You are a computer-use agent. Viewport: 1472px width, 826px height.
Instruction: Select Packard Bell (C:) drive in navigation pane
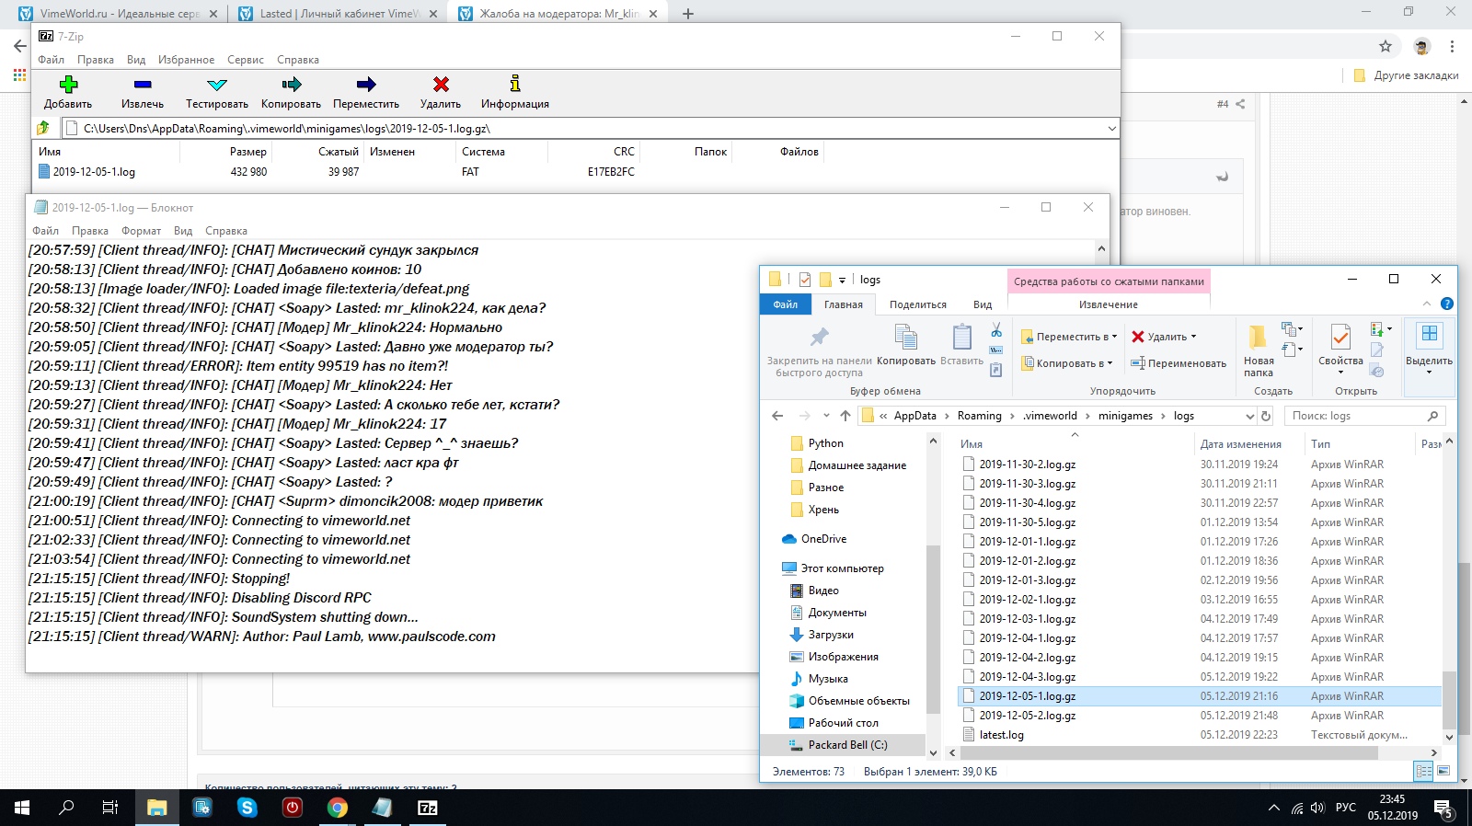click(x=847, y=745)
